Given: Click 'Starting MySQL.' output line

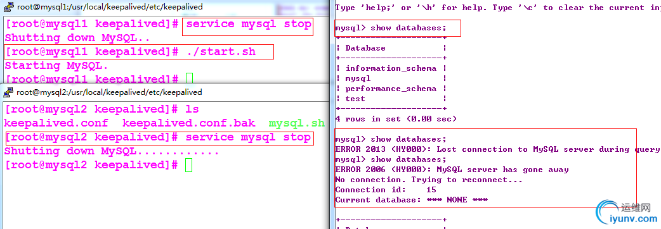Looking at the screenshot, I should pyautogui.click(x=56, y=66).
